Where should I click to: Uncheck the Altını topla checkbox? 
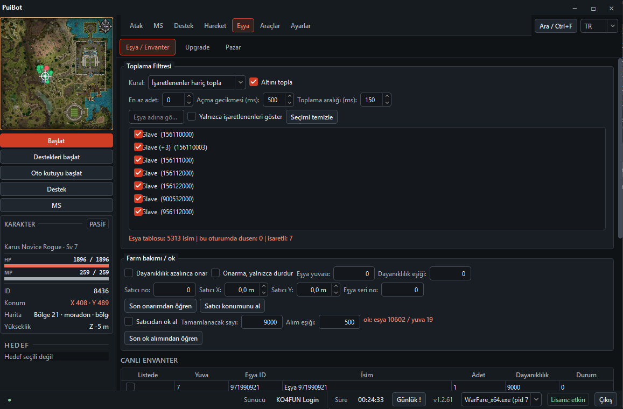pyautogui.click(x=254, y=82)
